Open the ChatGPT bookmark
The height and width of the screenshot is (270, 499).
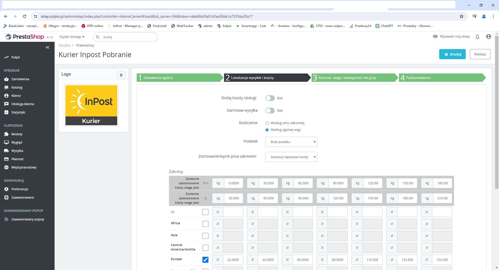click(384, 26)
